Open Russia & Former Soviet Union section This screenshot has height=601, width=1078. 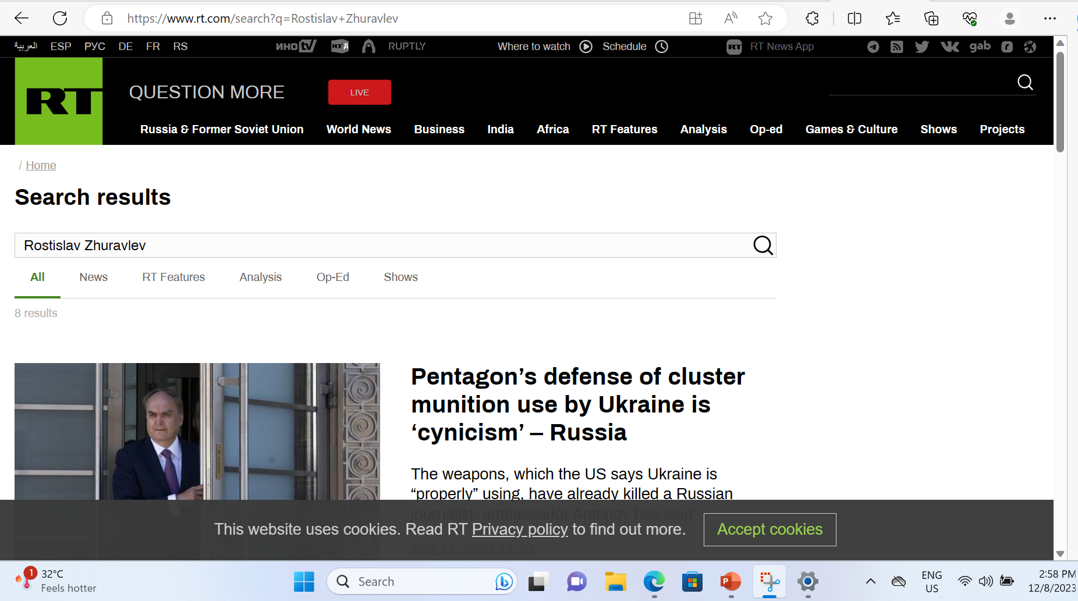click(x=222, y=129)
